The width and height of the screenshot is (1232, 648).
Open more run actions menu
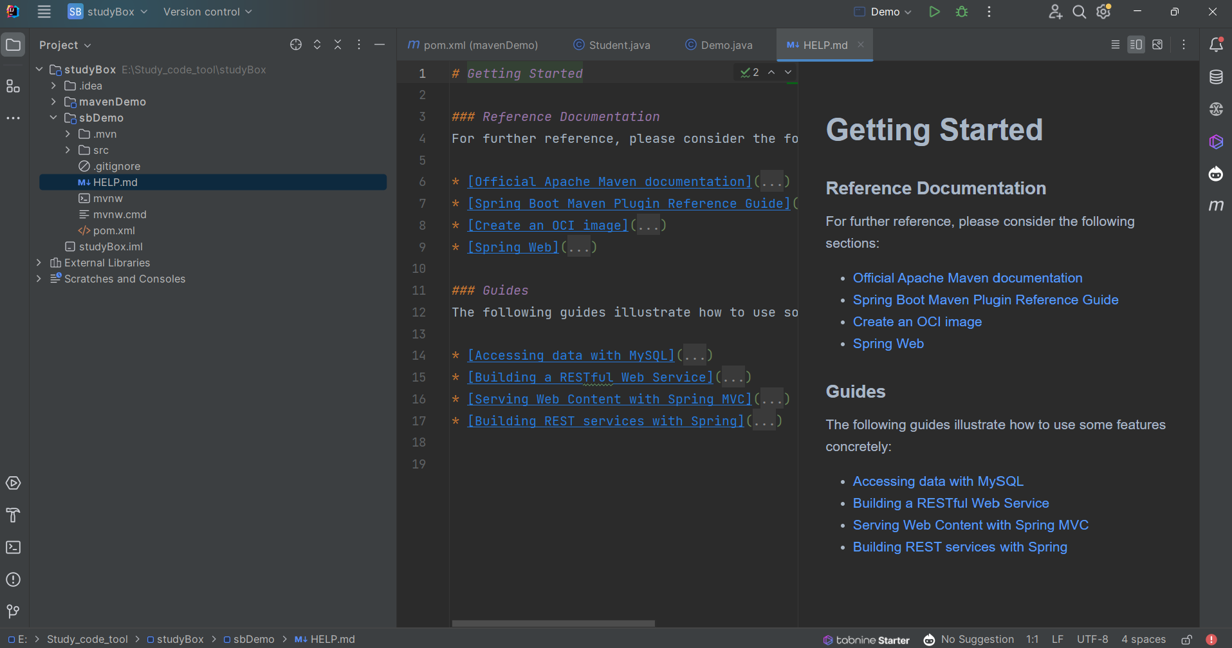[x=989, y=12]
